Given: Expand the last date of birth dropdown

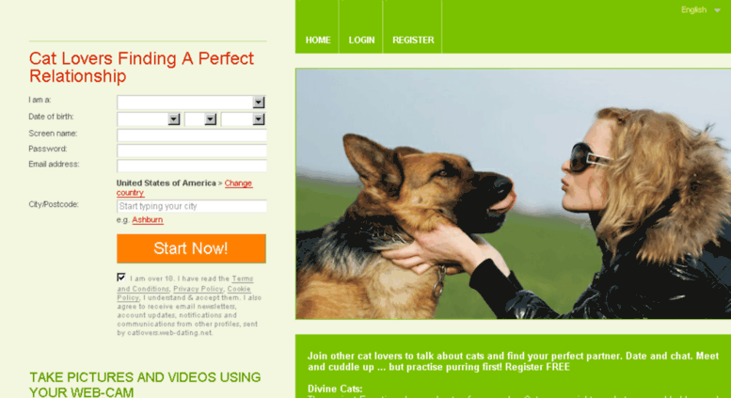Looking at the screenshot, I should [x=259, y=119].
